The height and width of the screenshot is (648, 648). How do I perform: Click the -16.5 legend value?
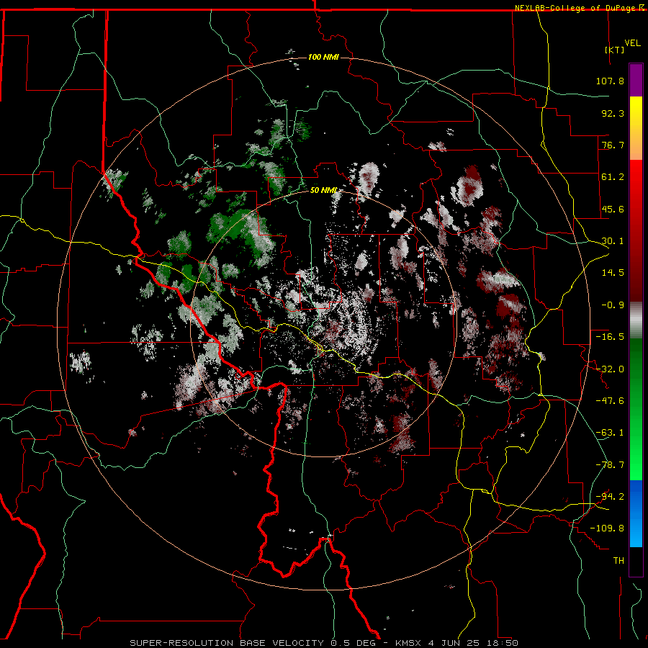point(610,337)
